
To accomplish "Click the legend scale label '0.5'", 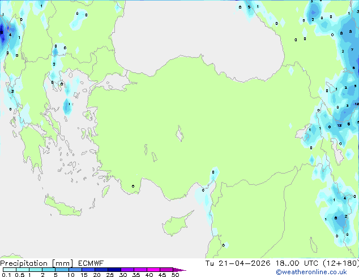I will tap(19, 275).
